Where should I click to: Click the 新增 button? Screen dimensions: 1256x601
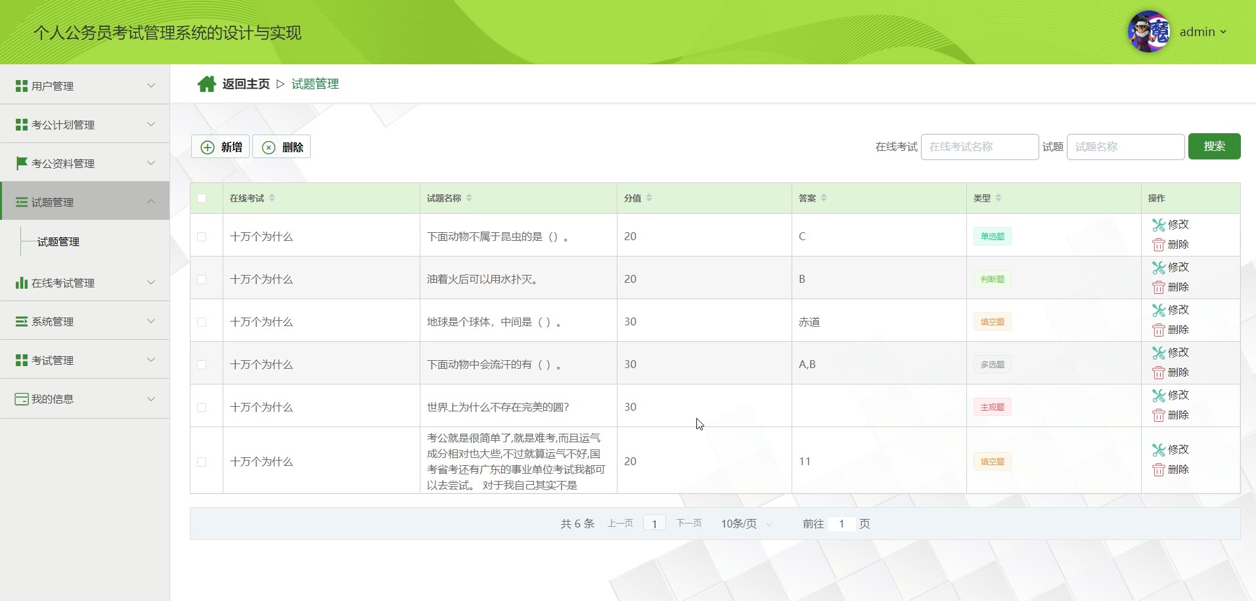pyautogui.click(x=221, y=147)
